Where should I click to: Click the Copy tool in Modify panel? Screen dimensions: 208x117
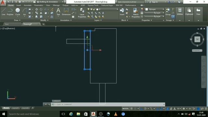pos(37,13)
